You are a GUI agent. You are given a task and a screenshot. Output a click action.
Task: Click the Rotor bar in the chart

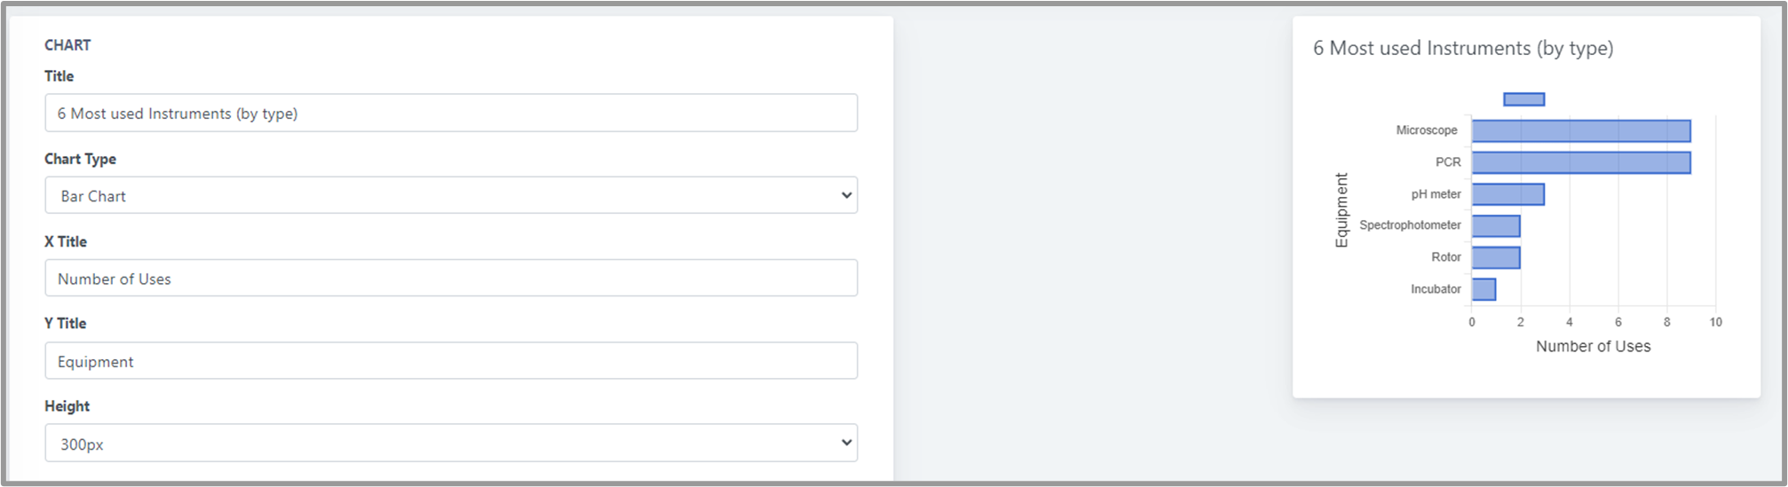[1496, 258]
